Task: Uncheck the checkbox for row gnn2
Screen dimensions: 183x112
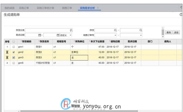Action: click(14, 52)
